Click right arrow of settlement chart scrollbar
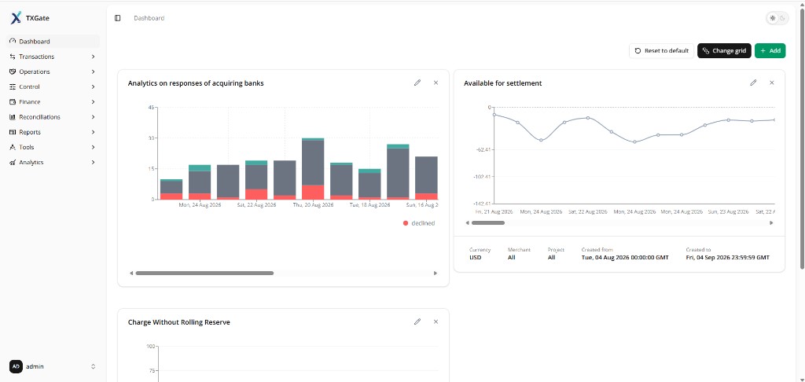Image resolution: width=805 pixels, height=382 pixels. coord(772,223)
